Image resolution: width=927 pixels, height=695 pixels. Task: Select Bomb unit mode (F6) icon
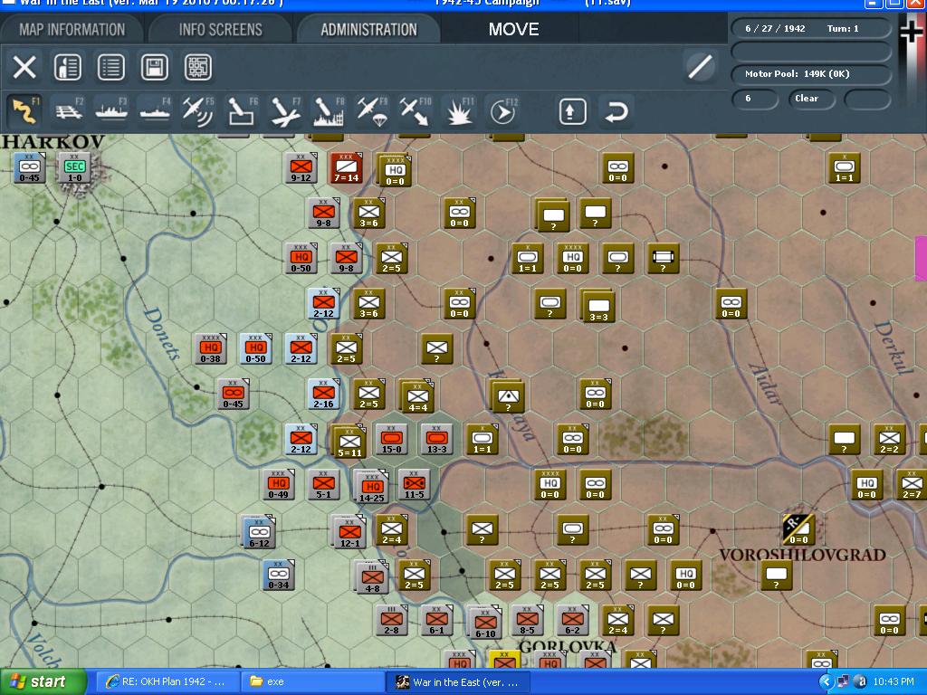[x=241, y=111]
